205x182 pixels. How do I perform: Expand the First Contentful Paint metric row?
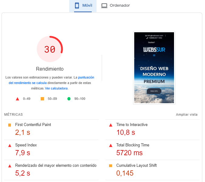[33, 125]
